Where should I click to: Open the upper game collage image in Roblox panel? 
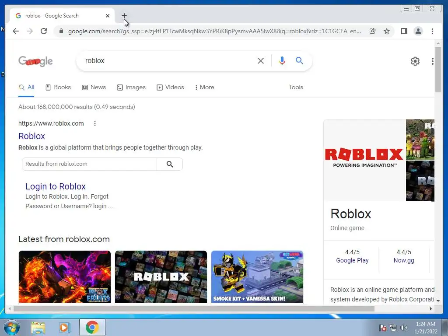pyautogui.click(x=420, y=140)
